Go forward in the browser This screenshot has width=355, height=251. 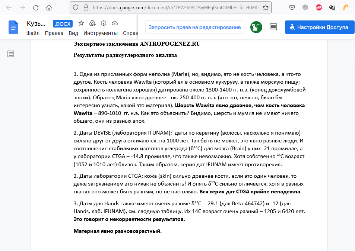click(22, 8)
